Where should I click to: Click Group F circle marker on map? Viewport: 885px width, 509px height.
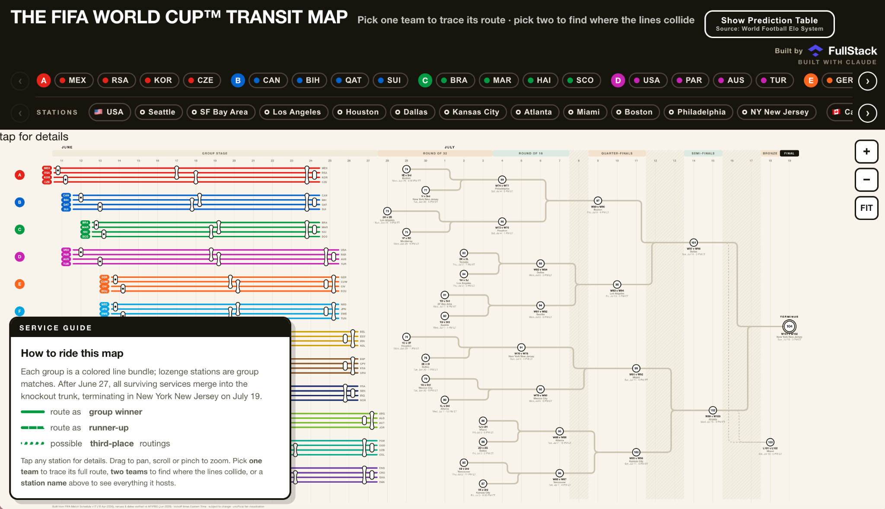(x=19, y=311)
